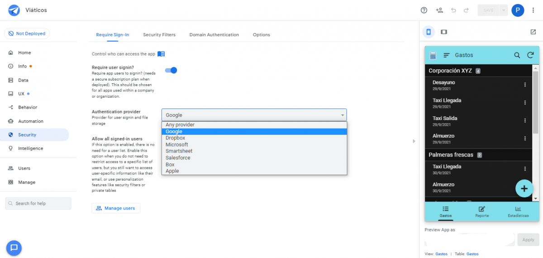Click the refresh icon in app preview
This screenshot has height=258, width=543.
point(530,55)
